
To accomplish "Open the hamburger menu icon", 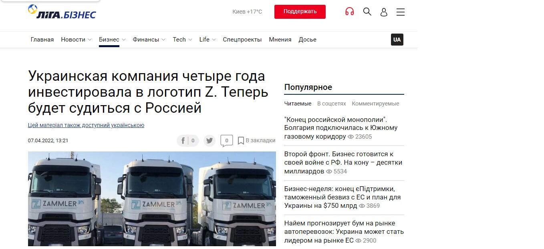I will point(401,12).
